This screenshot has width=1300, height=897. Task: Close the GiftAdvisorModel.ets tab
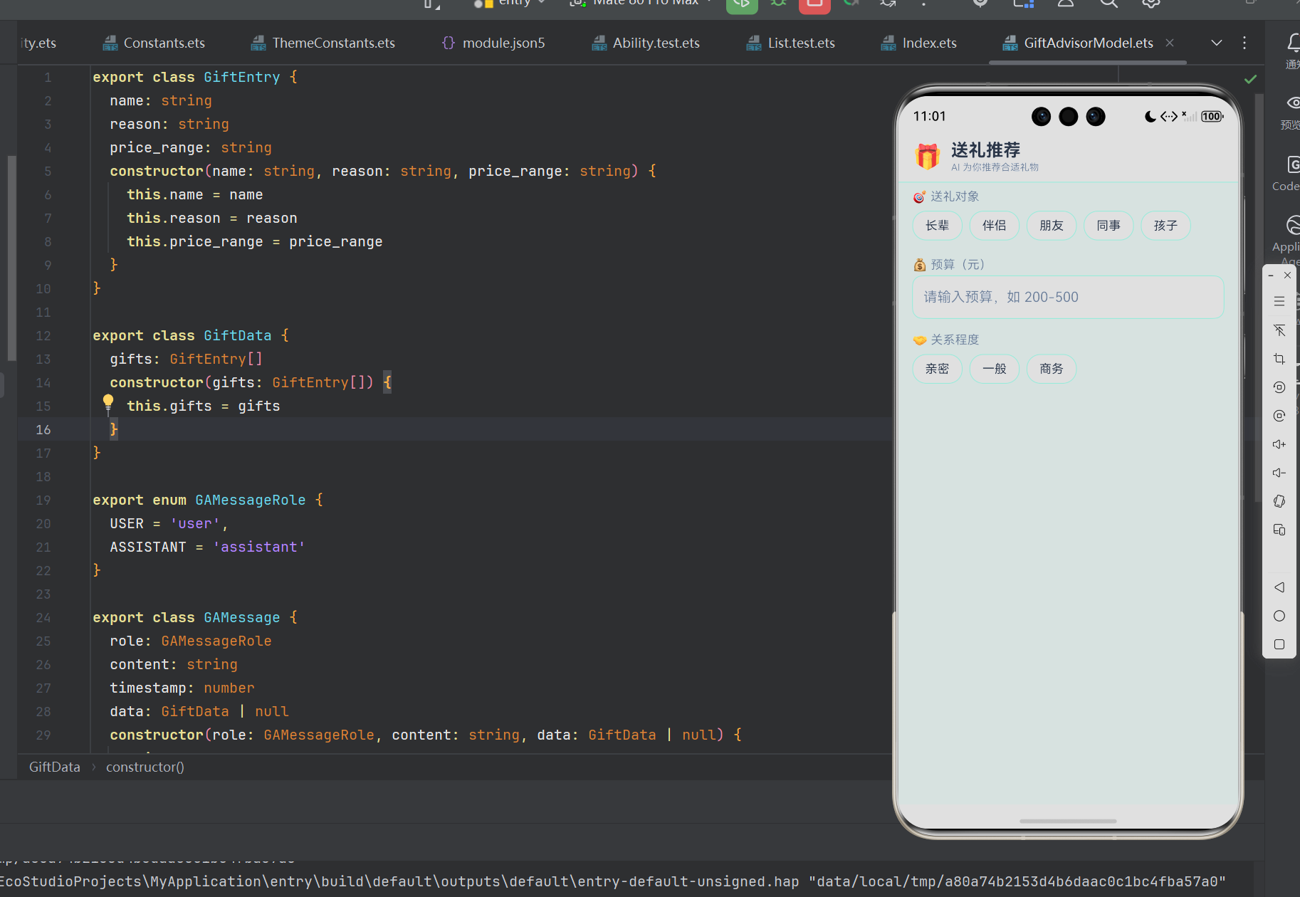click(1170, 43)
